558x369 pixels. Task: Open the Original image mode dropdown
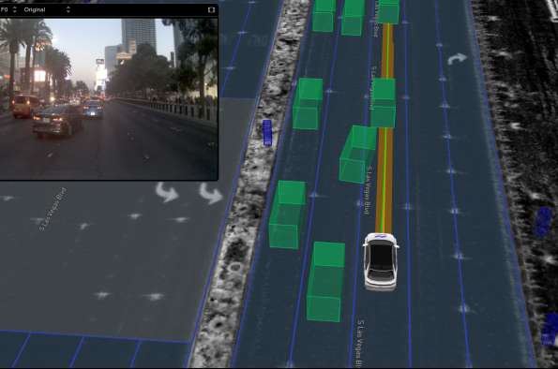coord(47,9)
